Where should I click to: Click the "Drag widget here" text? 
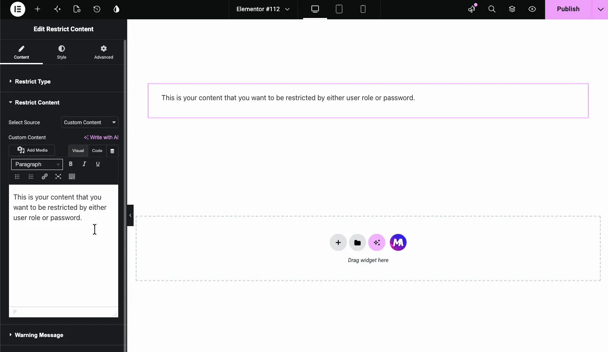[368, 260]
